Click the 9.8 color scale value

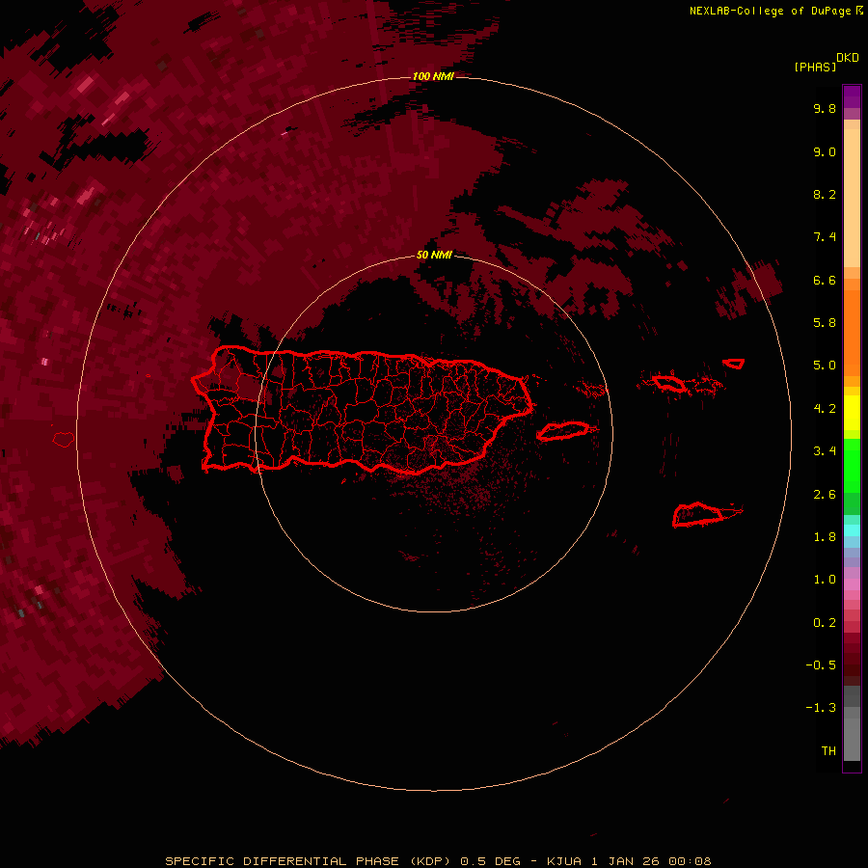[x=825, y=108]
